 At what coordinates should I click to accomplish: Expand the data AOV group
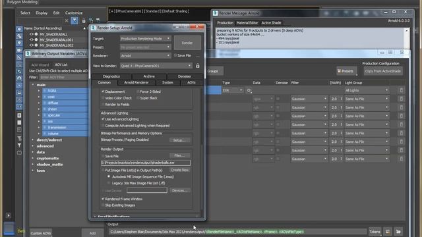click(33, 152)
